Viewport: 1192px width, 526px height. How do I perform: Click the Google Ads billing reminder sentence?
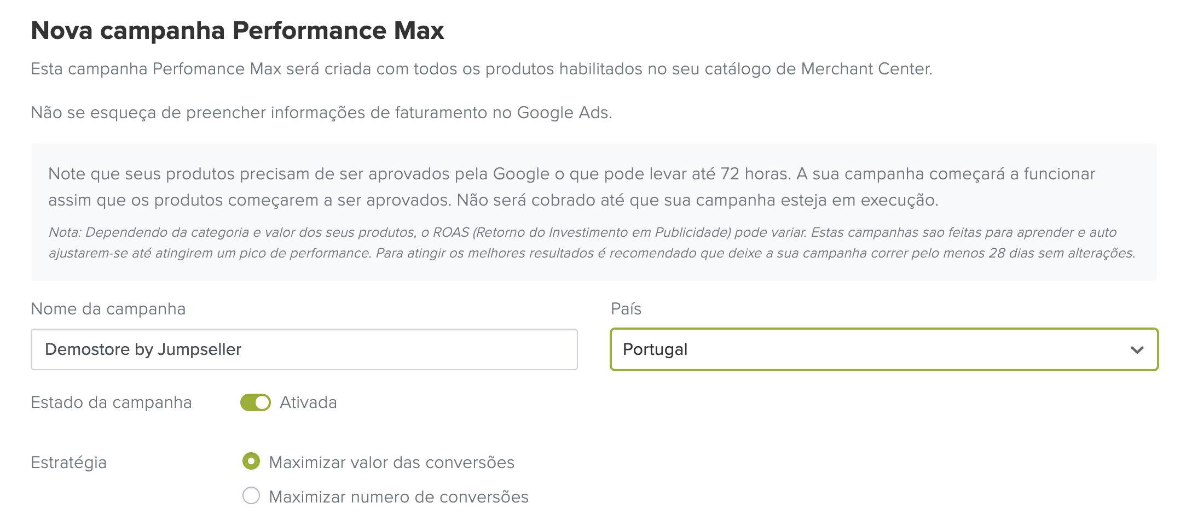tap(321, 113)
